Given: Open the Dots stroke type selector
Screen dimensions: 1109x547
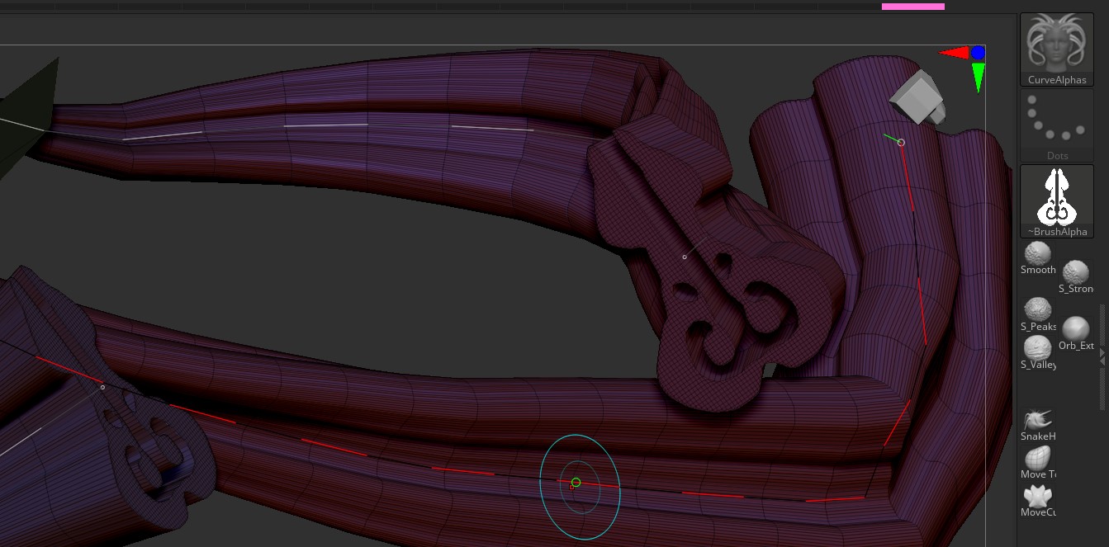Looking at the screenshot, I should pyautogui.click(x=1057, y=125).
